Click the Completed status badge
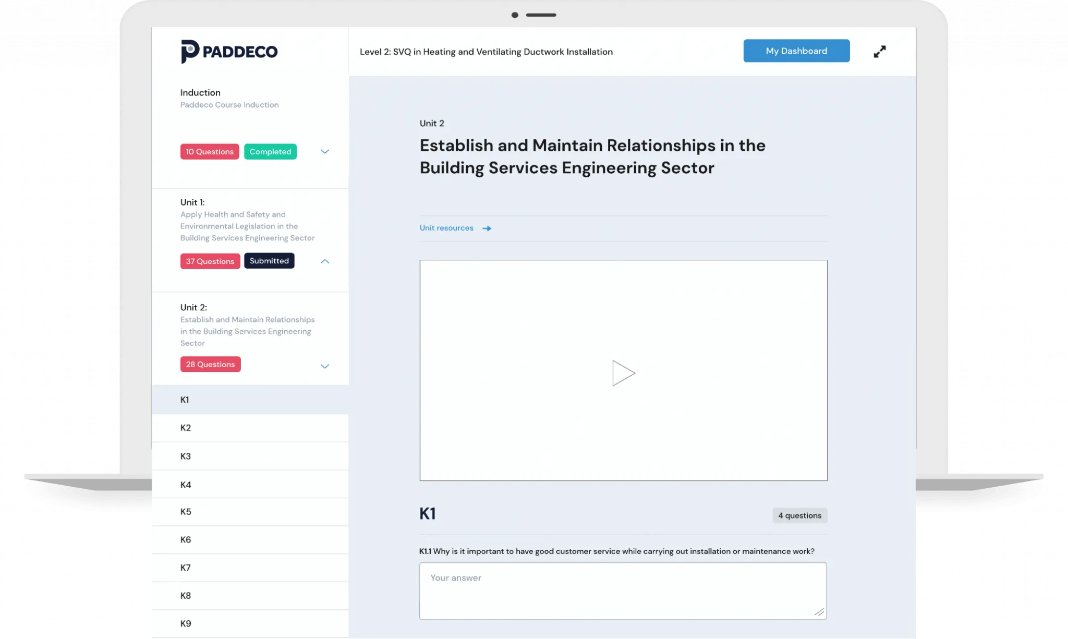The image size is (1068, 639). point(270,152)
